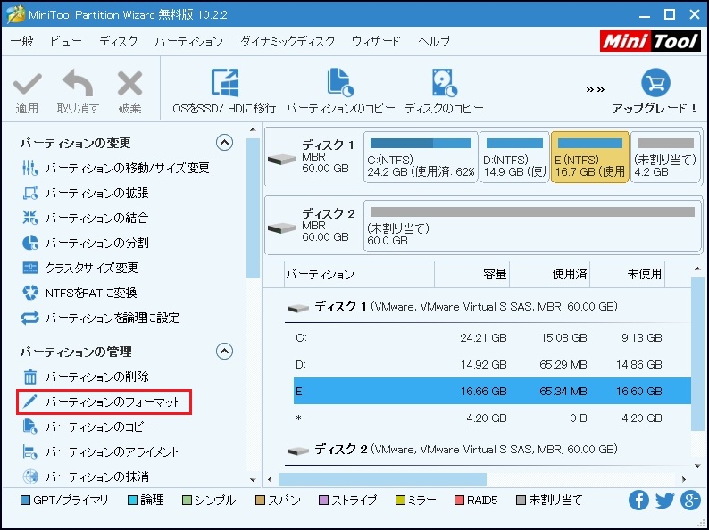
Task: Choose パーティションのコピー in sidebar list
Action: tap(88, 426)
